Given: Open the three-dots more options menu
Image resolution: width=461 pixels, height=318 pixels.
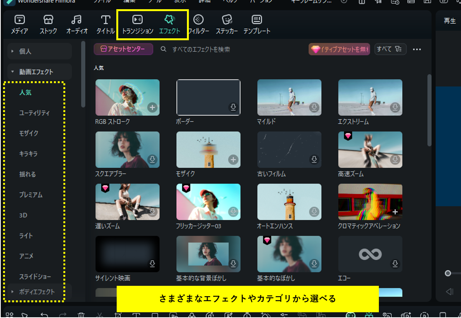Looking at the screenshot, I should [x=417, y=49].
